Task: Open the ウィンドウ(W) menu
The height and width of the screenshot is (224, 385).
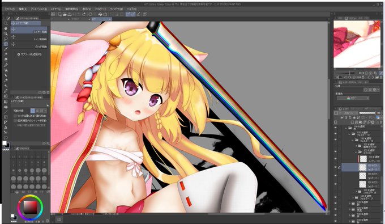Action: click(116, 9)
